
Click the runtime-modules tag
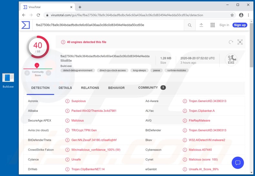coord(177,70)
